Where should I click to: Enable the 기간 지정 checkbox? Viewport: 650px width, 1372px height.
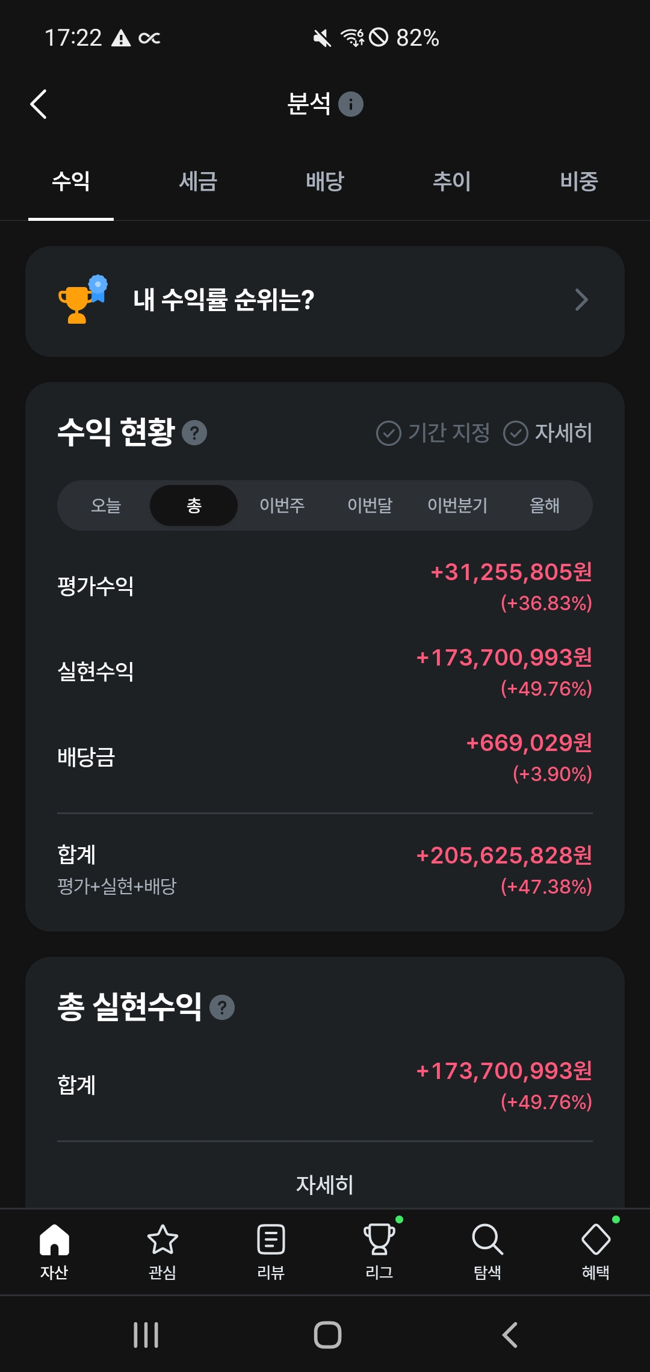(x=389, y=433)
